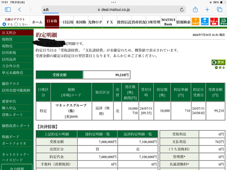227x170 pixels.
Task: Add a new tab with plus icon
Action: coord(207,10)
